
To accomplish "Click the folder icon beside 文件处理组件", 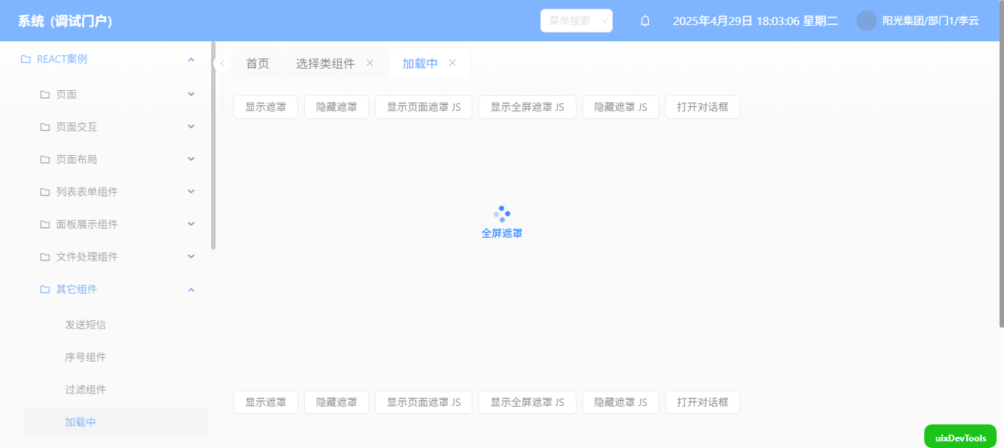I will point(45,257).
